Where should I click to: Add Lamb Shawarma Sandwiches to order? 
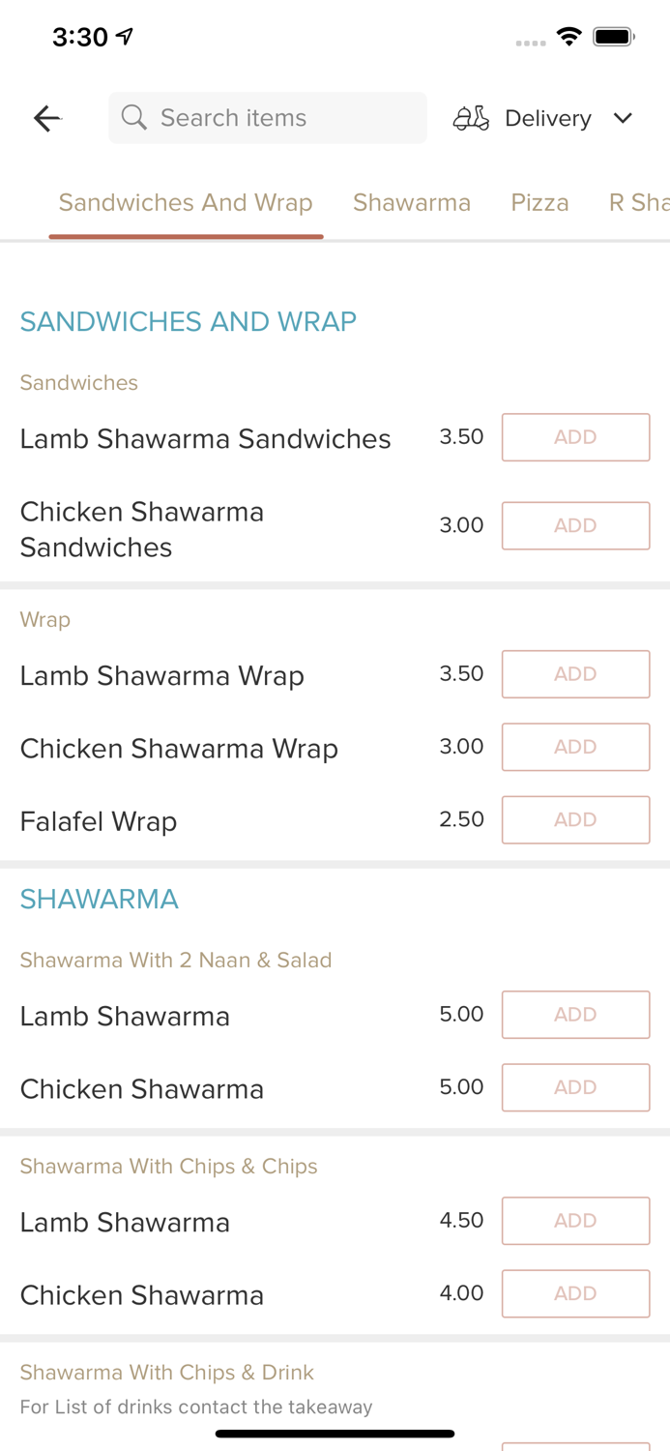[x=575, y=436]
